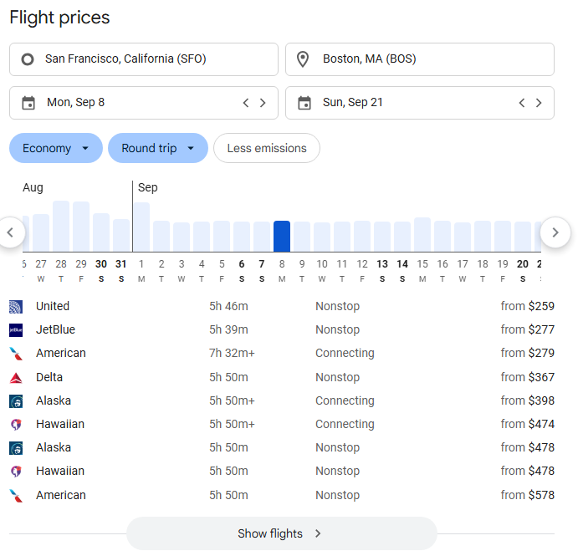Click the origin circle icon beside San Francisco

click(x=28, y=59)
